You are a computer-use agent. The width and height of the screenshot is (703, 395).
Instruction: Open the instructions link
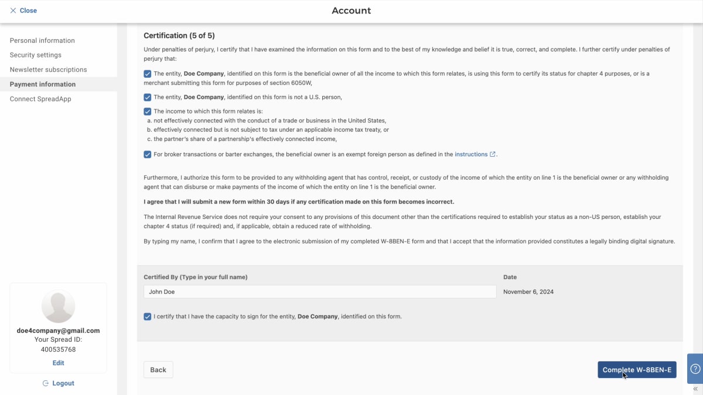click(471, 154)
